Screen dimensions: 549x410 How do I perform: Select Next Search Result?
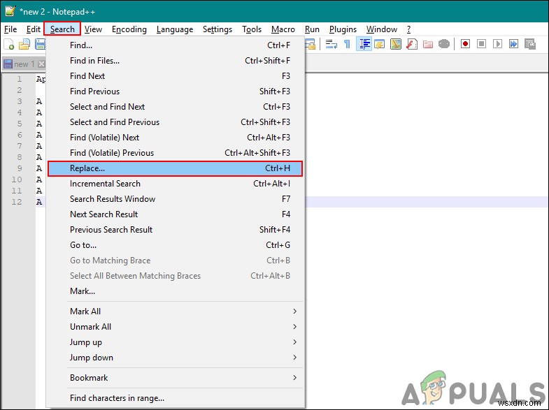point(175,214)
